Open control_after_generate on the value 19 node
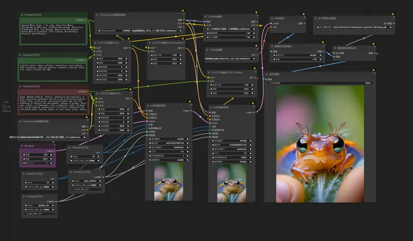The width and height of the screenshot is (413, 241). coord(85,161)
